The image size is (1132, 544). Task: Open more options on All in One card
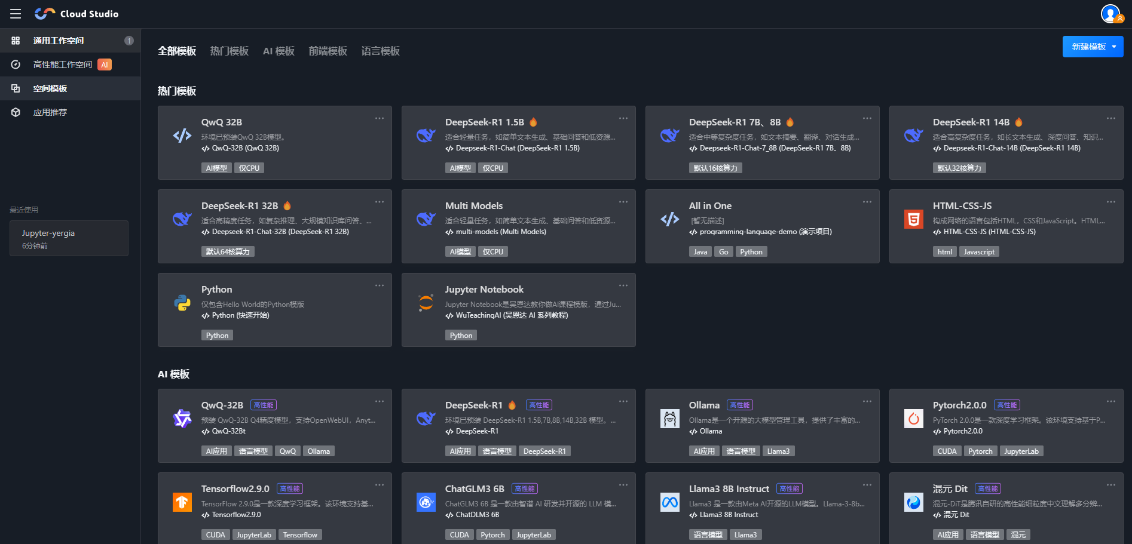tap(867, 202)
